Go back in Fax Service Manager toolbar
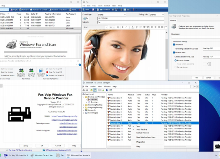Viewport: 220px width, 159px height. (83, 90)
